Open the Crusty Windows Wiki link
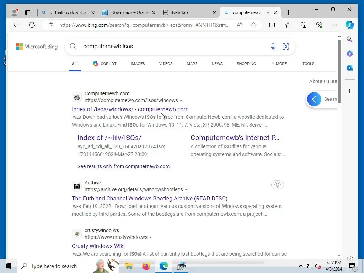 pos(98,246)
